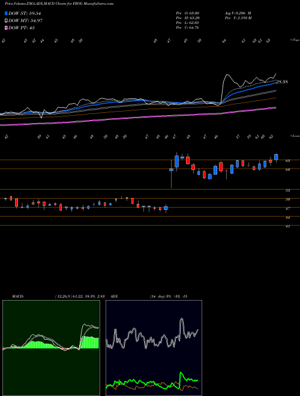Click the 44 price level label

coord(287,217)
